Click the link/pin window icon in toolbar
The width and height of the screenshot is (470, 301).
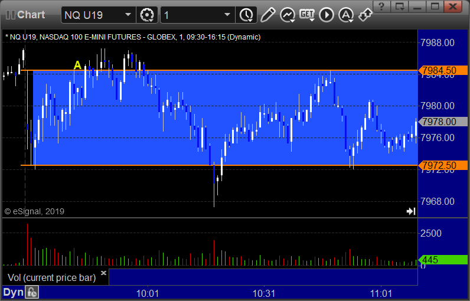365,15
